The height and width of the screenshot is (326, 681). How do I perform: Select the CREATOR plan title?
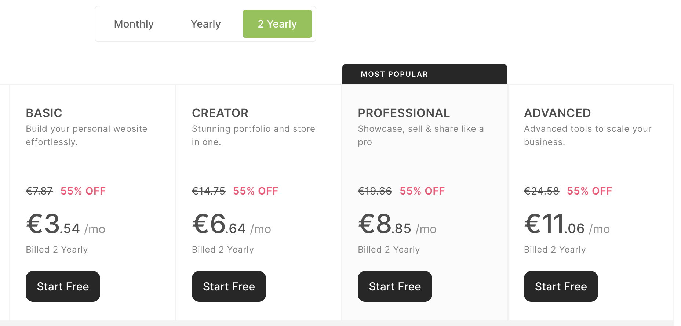click(220, 113)
